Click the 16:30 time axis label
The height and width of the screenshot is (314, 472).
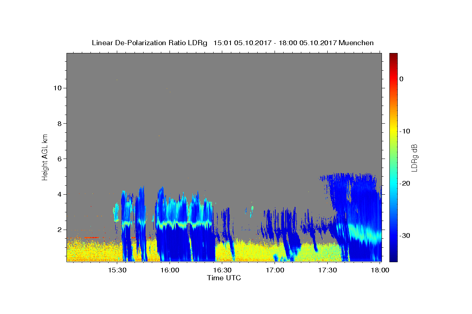(222, 270)
